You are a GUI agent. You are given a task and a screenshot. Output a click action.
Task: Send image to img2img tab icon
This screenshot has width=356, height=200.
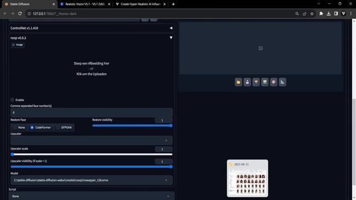(x=256, y=82)
